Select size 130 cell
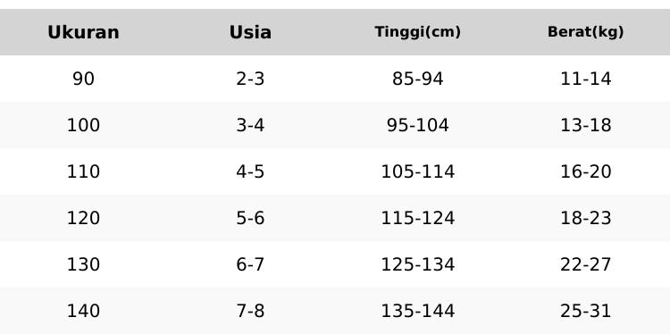This screenshot has height=334, width=670. click(83, 264)
